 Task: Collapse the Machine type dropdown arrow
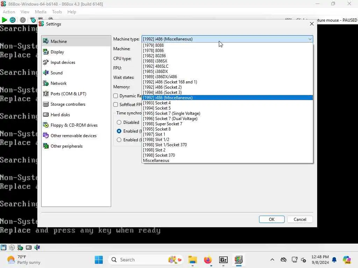(310, 39)
